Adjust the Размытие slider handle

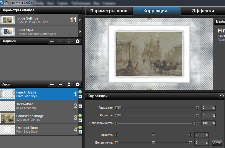(x=120, y=108)
